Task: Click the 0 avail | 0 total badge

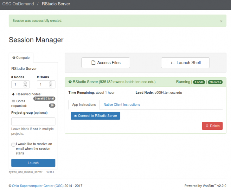Action: tap(44, 98)
